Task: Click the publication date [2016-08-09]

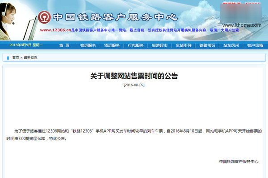Action: click(x=134, y=85)
